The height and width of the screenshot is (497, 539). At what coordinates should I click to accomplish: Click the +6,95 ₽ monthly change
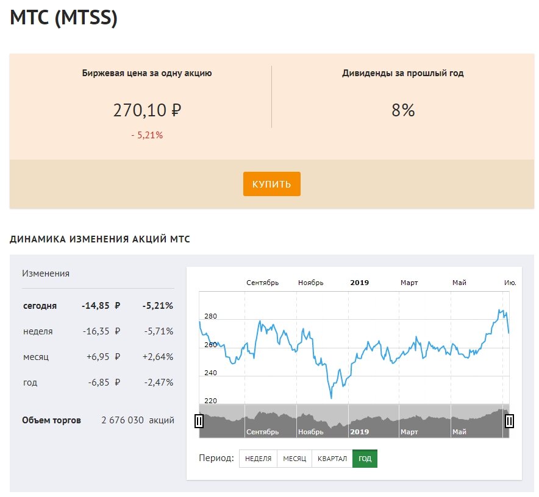pyautogui.click(x=103, y=356)
